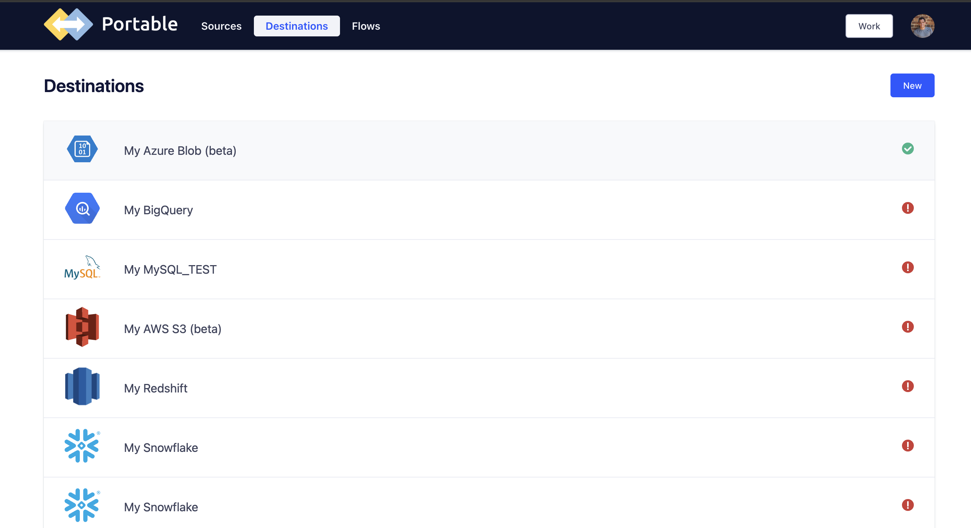Click the green check status on Azure Blob
Viewport: 971px width, 528px height.
click(x=907, y=149)
